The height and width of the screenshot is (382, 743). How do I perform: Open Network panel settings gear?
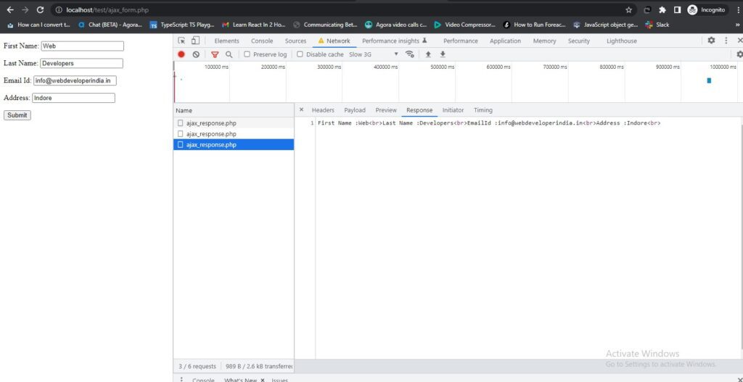(x=739, y=54)
